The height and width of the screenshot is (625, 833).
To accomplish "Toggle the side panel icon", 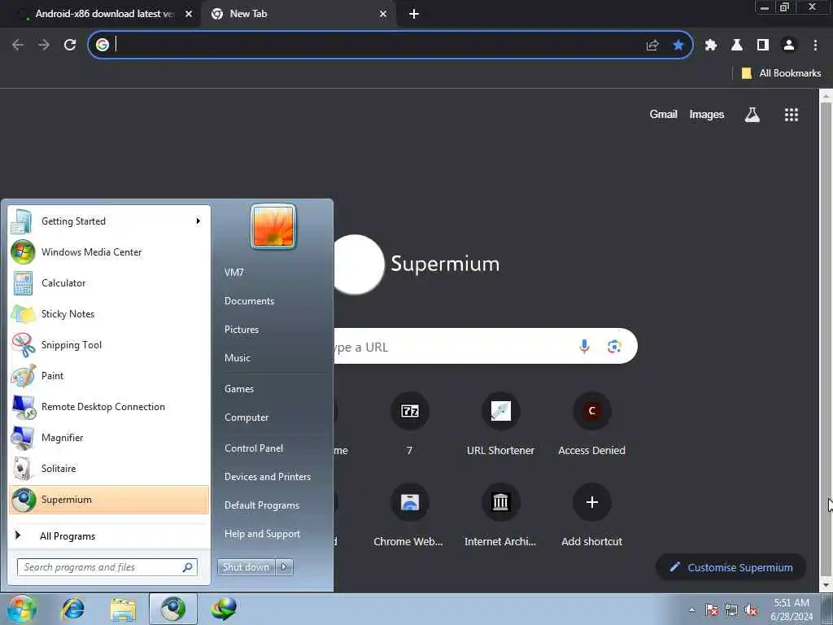I will (763, 46).
